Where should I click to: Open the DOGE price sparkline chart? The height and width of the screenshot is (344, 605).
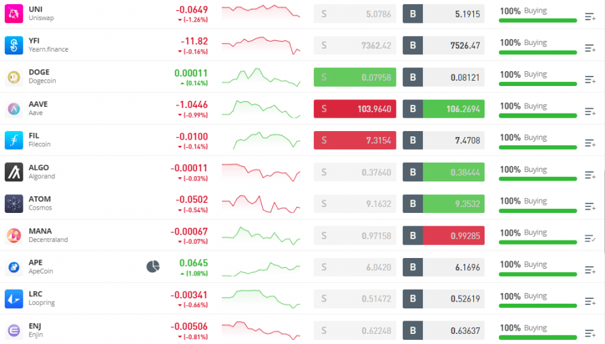tap(261, 77)
